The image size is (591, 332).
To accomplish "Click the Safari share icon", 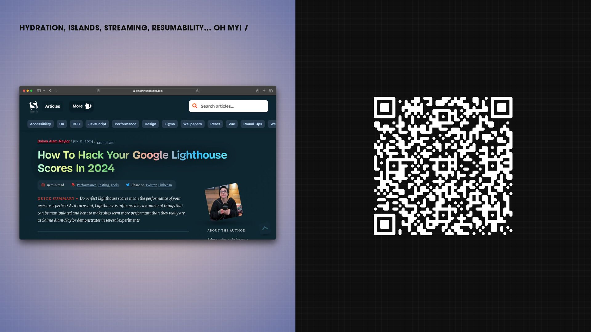I will click(x=257, y=91).
